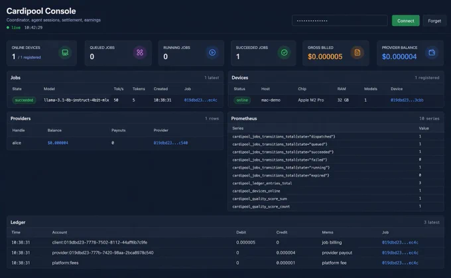
Task: Click ledger account provider:019dbd23-777b-7420
Action: click(x=103, y=253)
